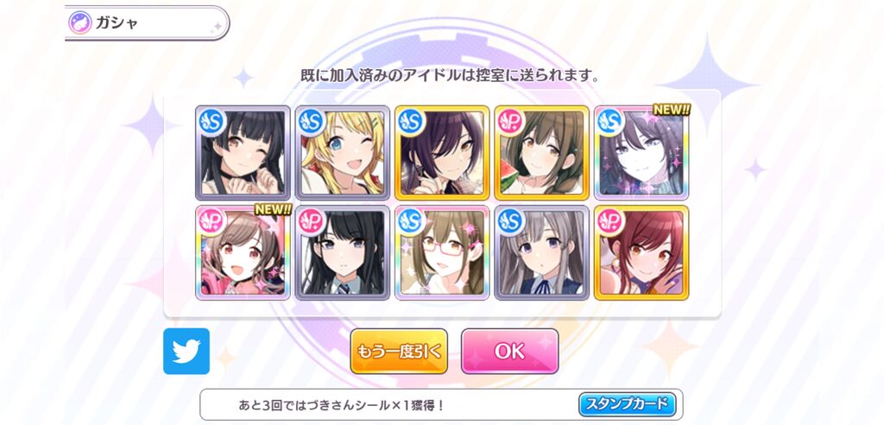This screenshot has width=884, height=425.
Task: Click the Twitter share icon
Action: pyautogui.click(x=186, y=351)
